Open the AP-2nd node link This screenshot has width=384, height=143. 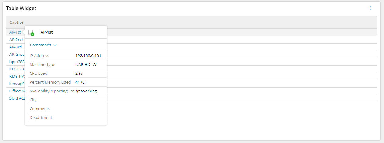[x=16, y=40]
